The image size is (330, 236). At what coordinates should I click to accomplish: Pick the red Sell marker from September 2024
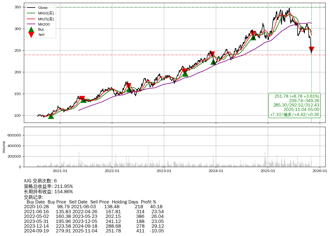click(x=253, y=34)
